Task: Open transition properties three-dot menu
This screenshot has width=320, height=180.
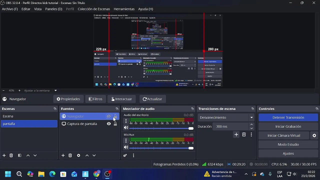Action: point(251,135)
